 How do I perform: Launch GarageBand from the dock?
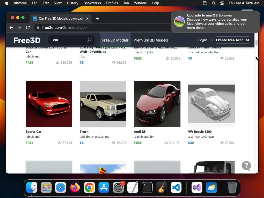(162, 187)
